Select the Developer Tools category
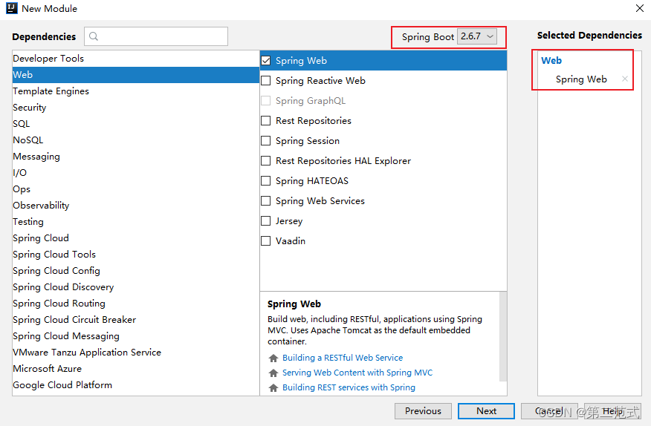The image size is (651, 426). pyautogui.click(x=136, y=59)
